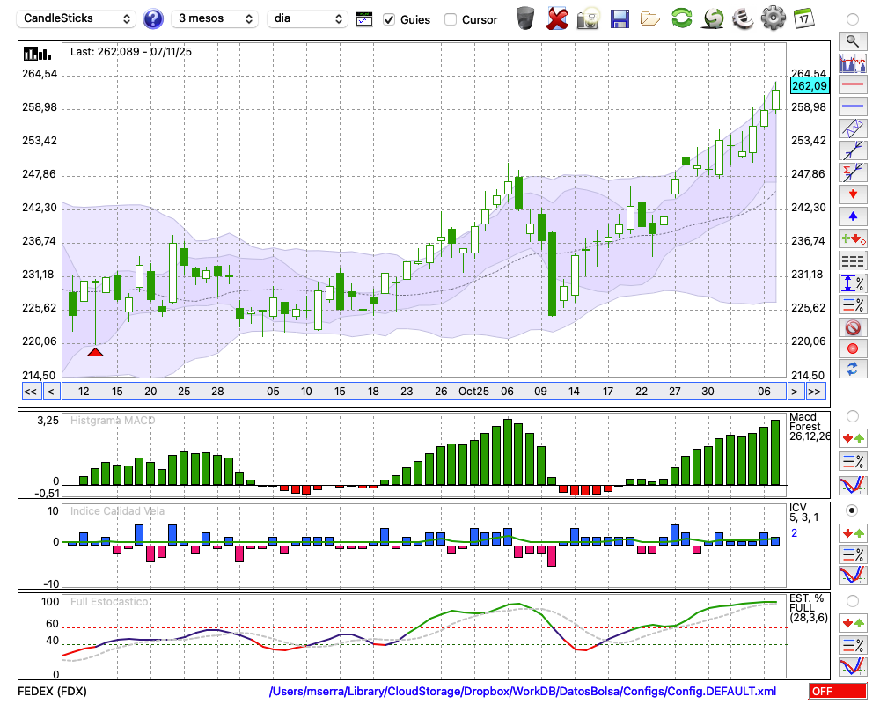Select the ICV panel radio button
Viewport: 880px width, 704px height.
pos(853,510)
